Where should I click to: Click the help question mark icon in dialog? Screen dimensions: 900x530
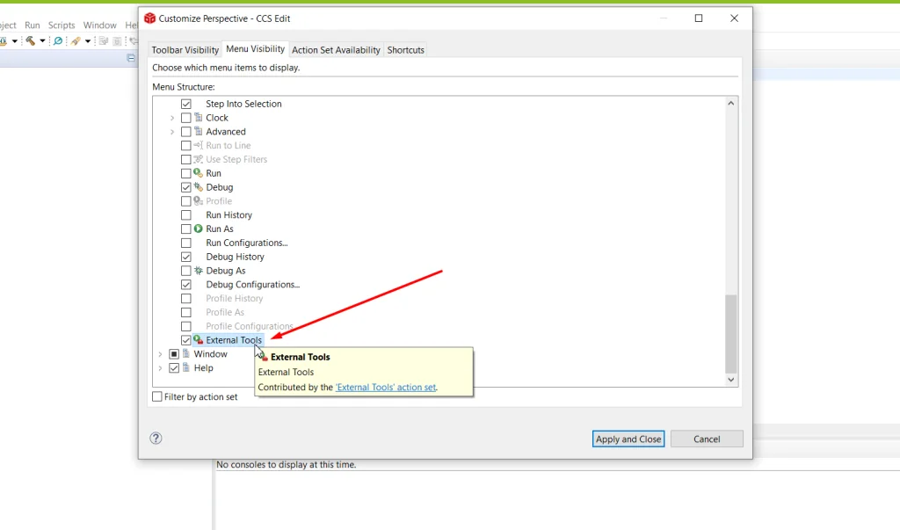[156, 438]
